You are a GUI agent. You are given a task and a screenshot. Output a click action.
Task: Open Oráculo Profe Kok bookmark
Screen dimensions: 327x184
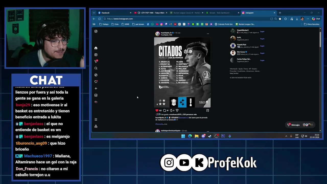224,24
